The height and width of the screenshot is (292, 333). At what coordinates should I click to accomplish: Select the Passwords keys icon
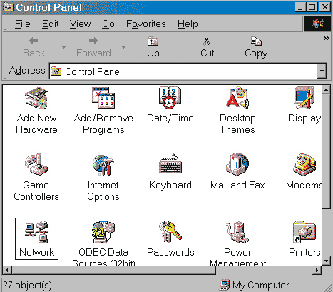point(170,232)
